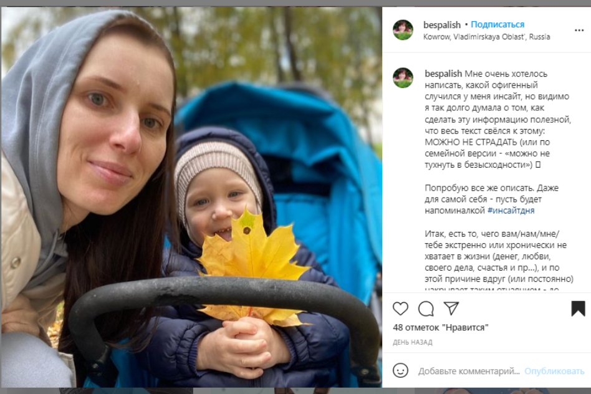View the 48 отметок "Нравится" likes list

point(440,327)
